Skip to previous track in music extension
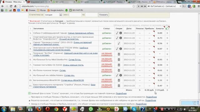 [x=142, y=6]
